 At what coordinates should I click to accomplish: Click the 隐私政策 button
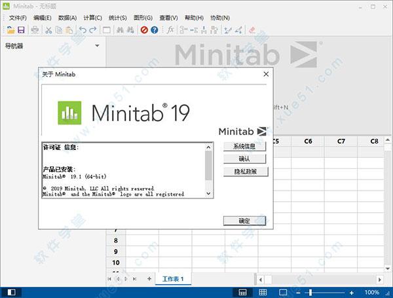pos(246,172)
